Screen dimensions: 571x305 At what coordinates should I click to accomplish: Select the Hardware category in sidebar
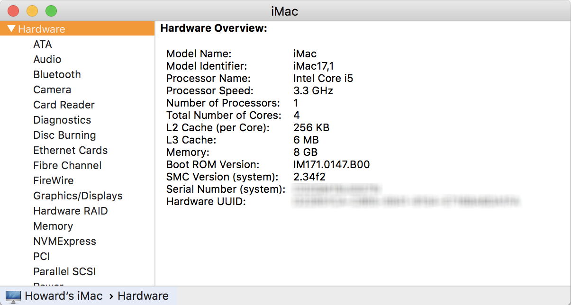coord(77,29)
